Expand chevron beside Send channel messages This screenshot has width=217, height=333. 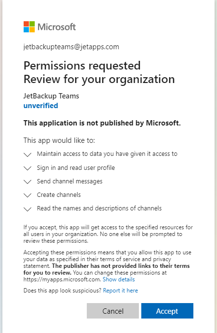(27, 182)
